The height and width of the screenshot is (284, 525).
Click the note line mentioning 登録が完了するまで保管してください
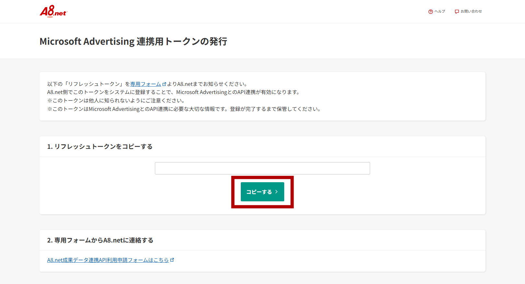click(184, 109)
